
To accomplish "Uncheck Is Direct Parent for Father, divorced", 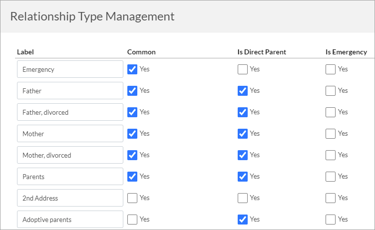I will pyautogui.click(x=243, y=112).
